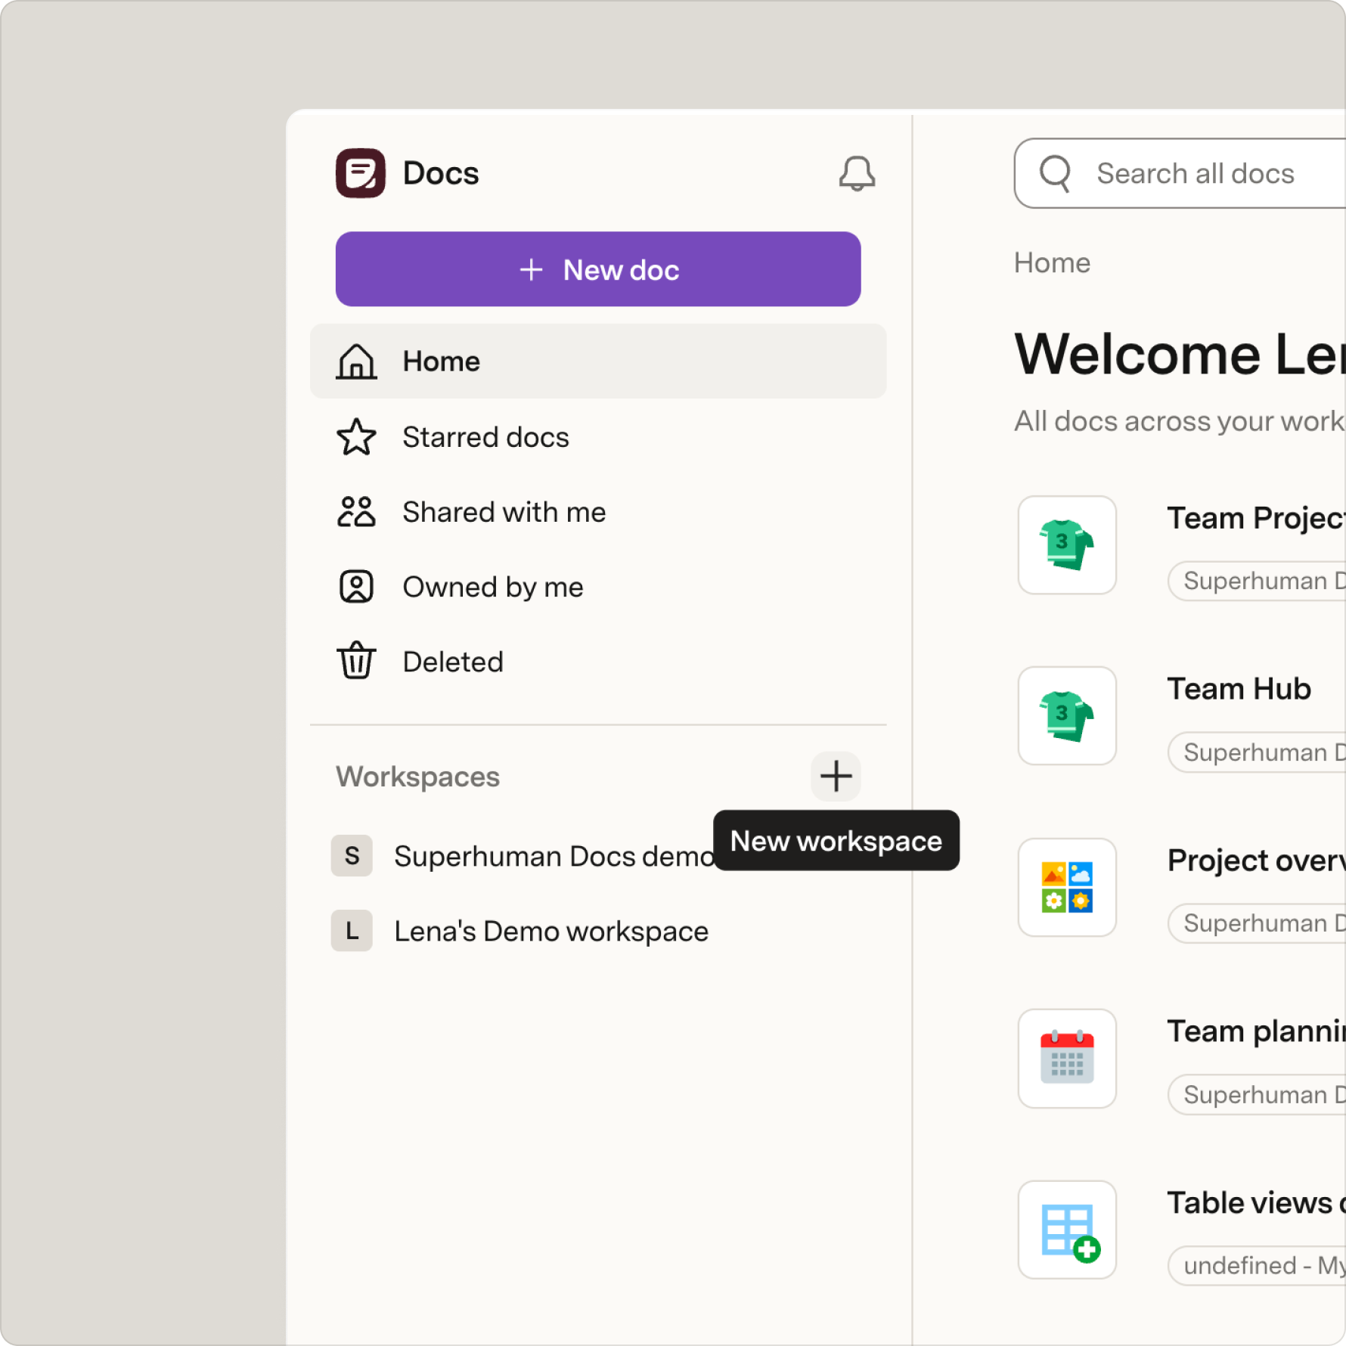Viewport: 1346px width, 1346px height.
Task: Open the Table views document title
Action: [x=1256, y=1202]
